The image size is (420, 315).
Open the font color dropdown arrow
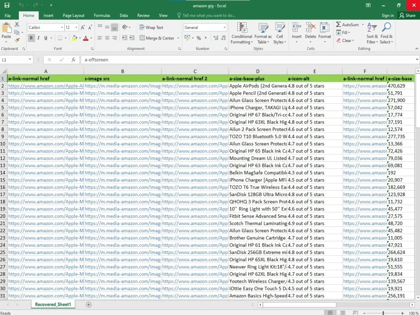coord(91,38)
